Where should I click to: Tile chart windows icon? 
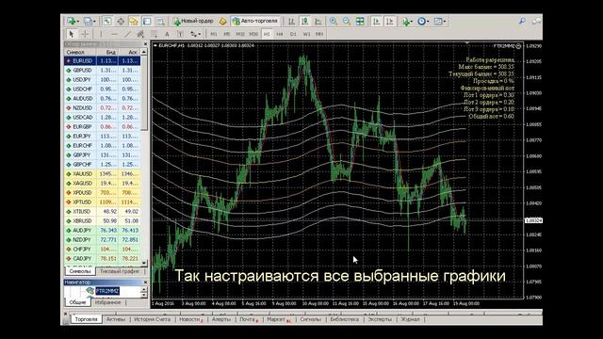[x=360, y=21]
